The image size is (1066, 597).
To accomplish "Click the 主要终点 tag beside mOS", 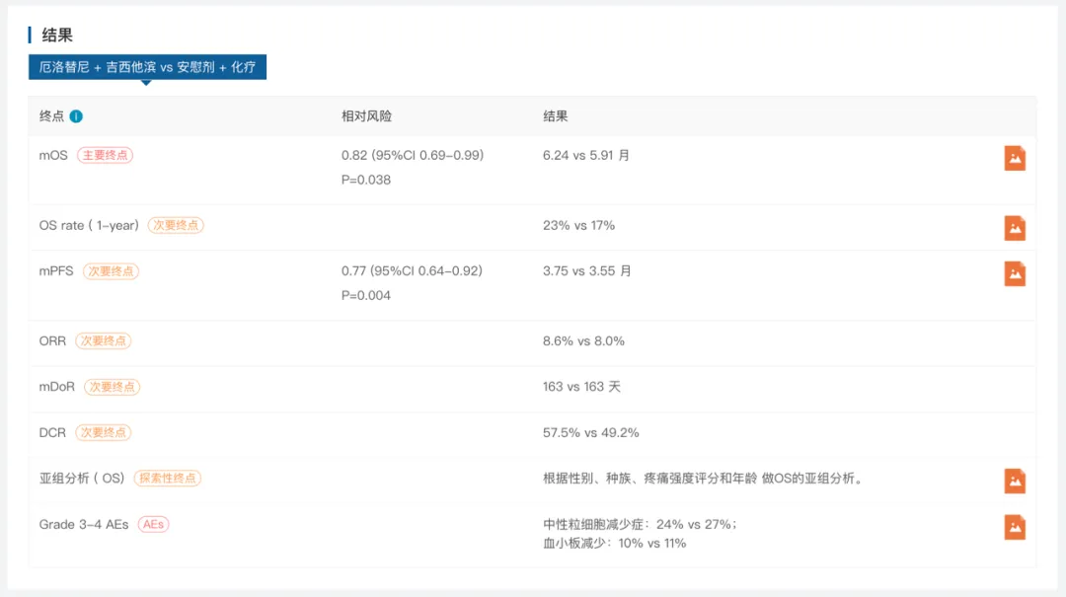I will 105,156.
